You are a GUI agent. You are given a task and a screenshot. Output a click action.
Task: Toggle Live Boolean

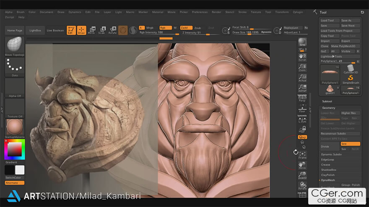55,31
